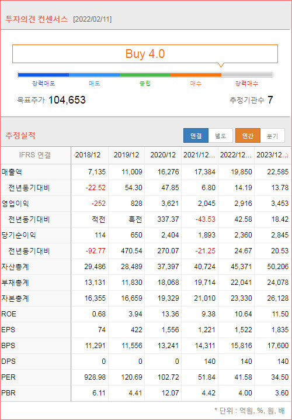Click the 투자의견 컨센서스 heading
The image size is (292, 420).
coord(37,19)
